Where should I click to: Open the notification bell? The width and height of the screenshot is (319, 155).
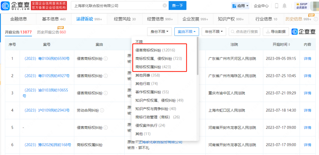[285, 6]
